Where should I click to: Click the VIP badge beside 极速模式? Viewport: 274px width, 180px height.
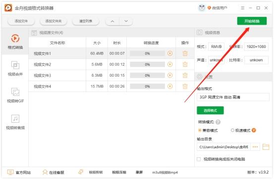[x=254, y=130]
